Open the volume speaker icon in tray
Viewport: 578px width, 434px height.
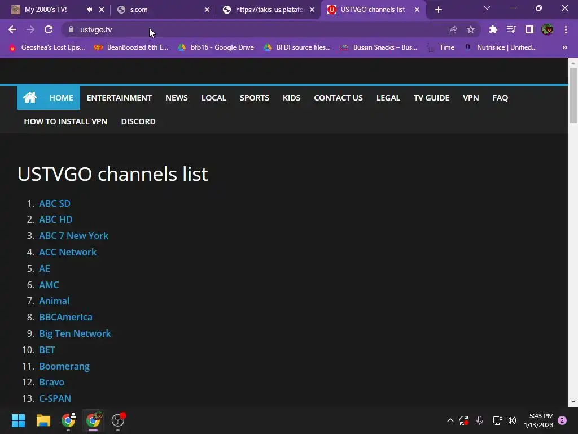(x=511, y=420)
